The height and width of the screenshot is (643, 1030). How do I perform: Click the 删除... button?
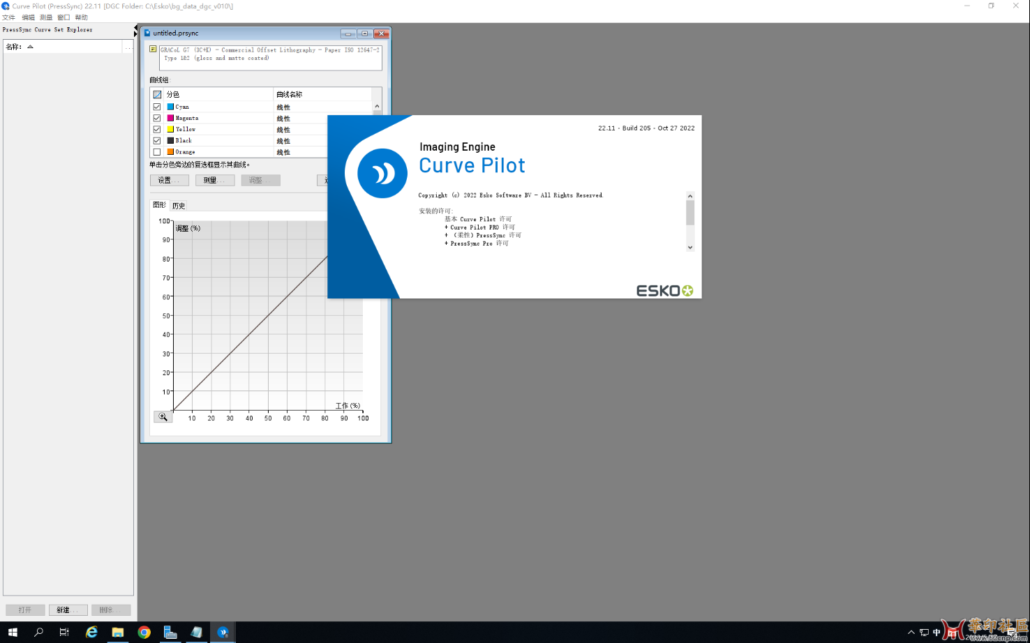tap(111, 610)
